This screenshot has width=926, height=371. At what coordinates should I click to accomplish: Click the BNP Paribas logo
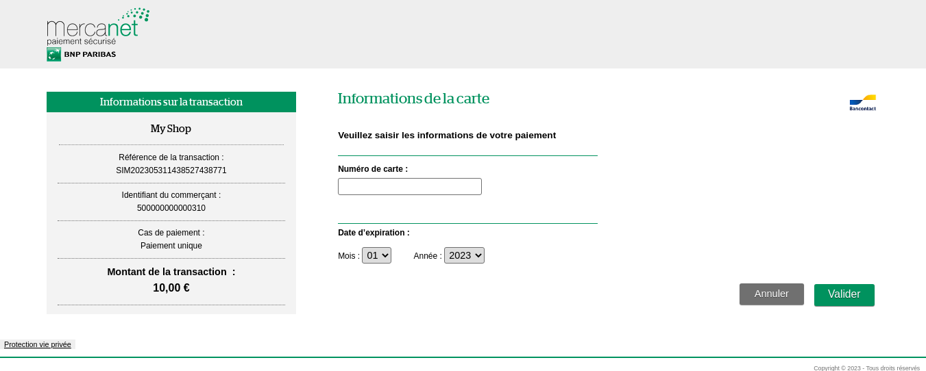pyautogui.click(x=81, y=55)
